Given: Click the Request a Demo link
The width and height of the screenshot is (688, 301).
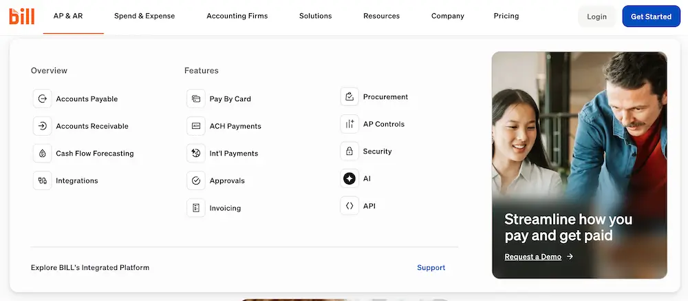Looking at the screenshot, I should point(533,257).
